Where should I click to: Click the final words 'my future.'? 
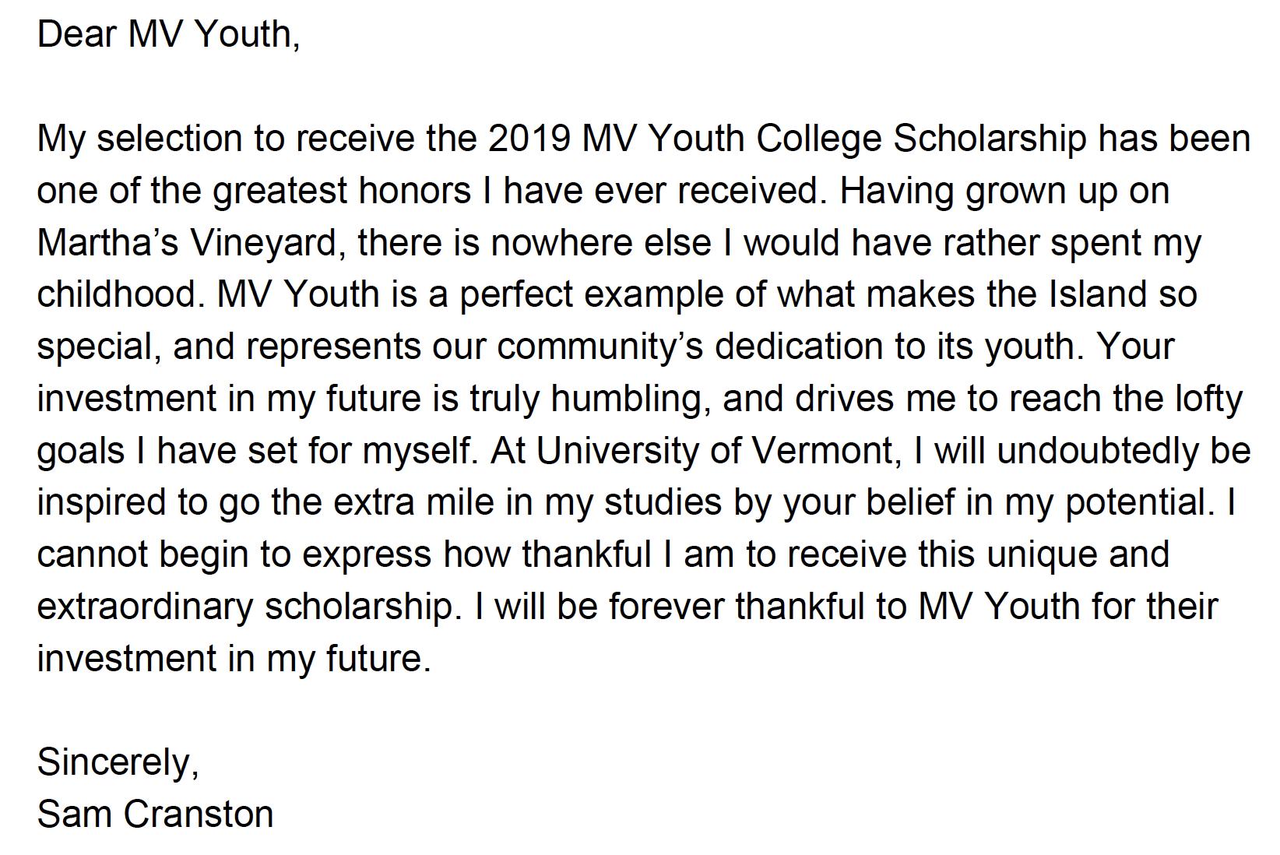(349, 659)
